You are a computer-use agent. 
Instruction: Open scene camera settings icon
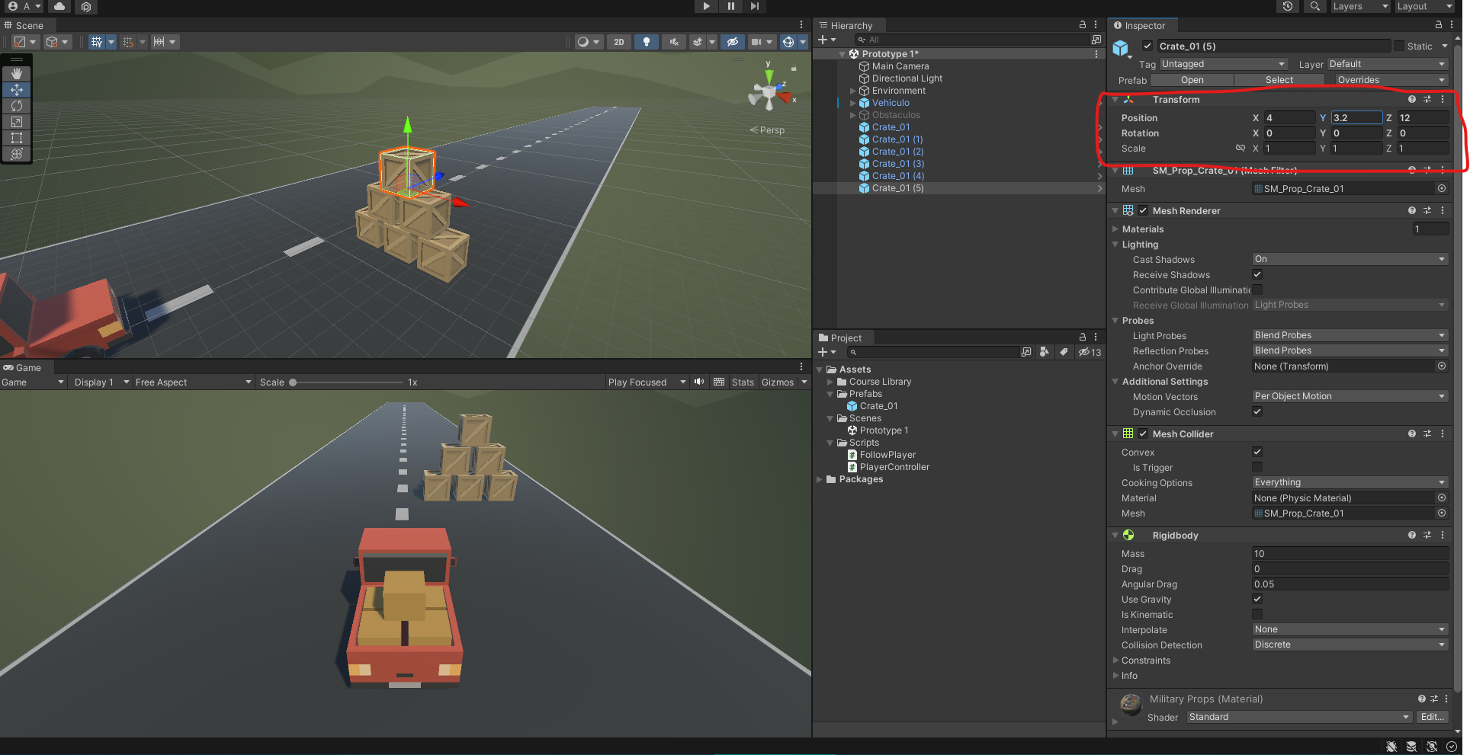756,42
